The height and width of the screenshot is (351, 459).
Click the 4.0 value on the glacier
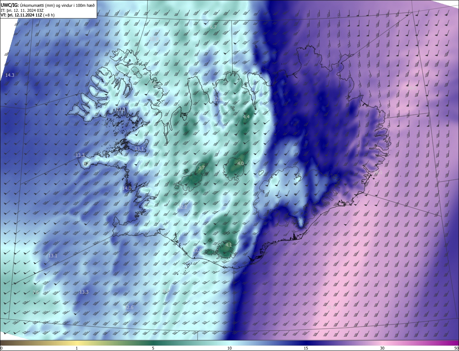(x=241, y=164)
